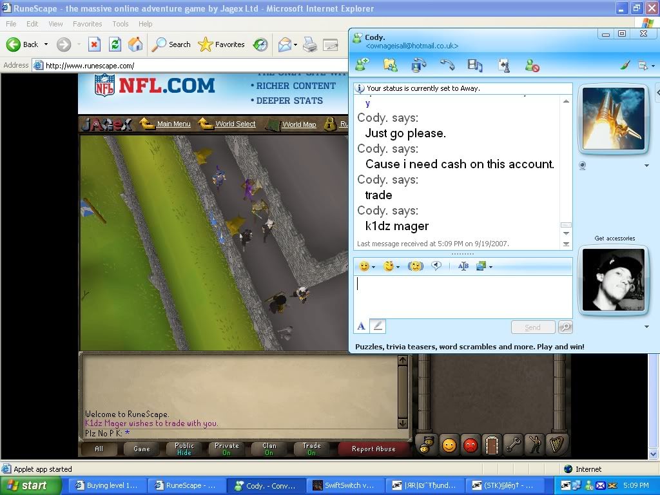Click World Select link
Image resolution: width=660 pixels, height=495 pixels.
(235, 124)
